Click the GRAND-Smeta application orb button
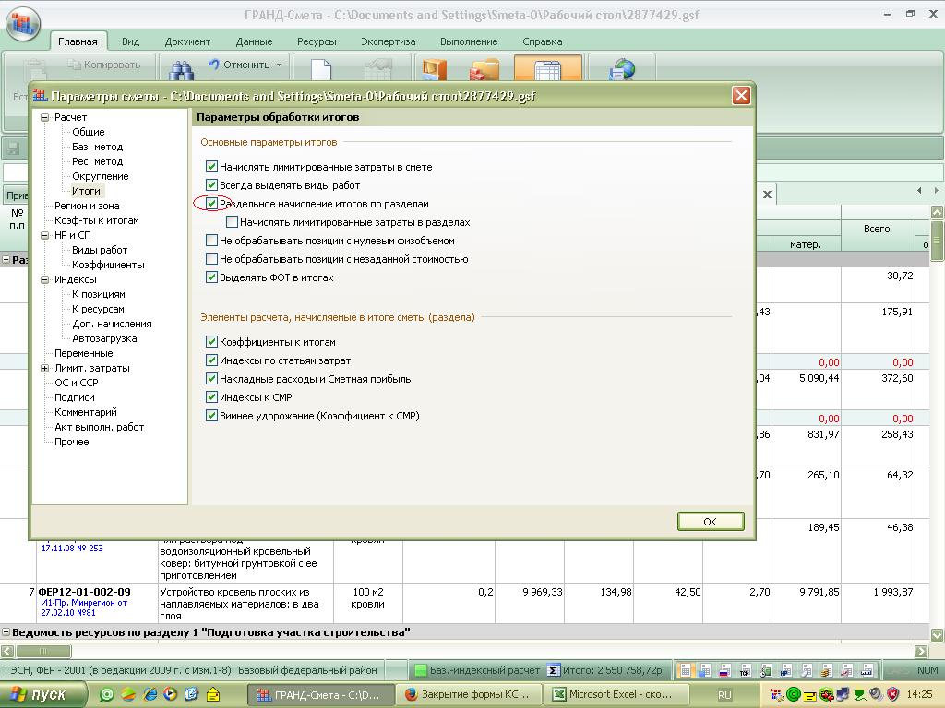 [23, 22]
